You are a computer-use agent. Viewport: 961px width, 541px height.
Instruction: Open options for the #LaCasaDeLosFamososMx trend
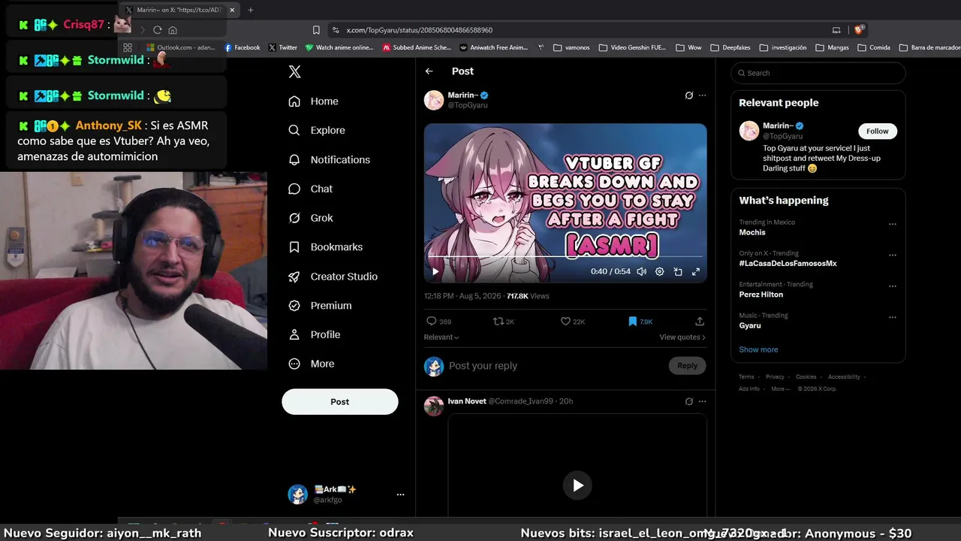click(893, 255)
